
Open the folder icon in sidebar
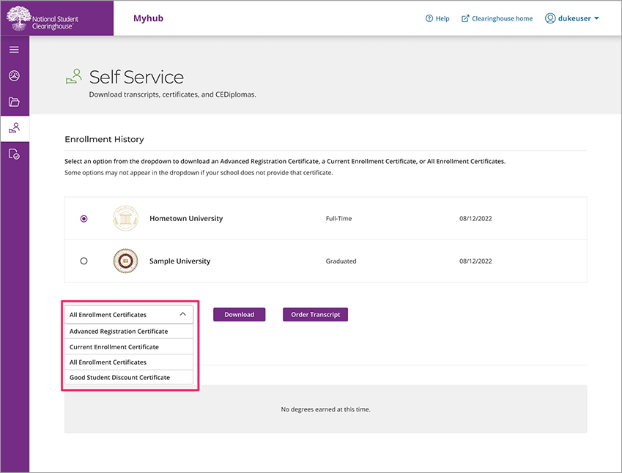click(14, 102)
